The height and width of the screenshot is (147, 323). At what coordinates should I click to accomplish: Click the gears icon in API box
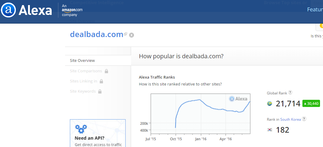81,129
